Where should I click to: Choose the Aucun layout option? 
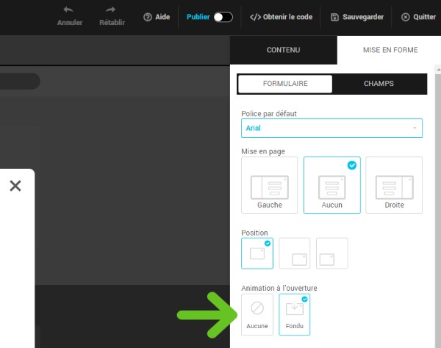tap(331, 185)
